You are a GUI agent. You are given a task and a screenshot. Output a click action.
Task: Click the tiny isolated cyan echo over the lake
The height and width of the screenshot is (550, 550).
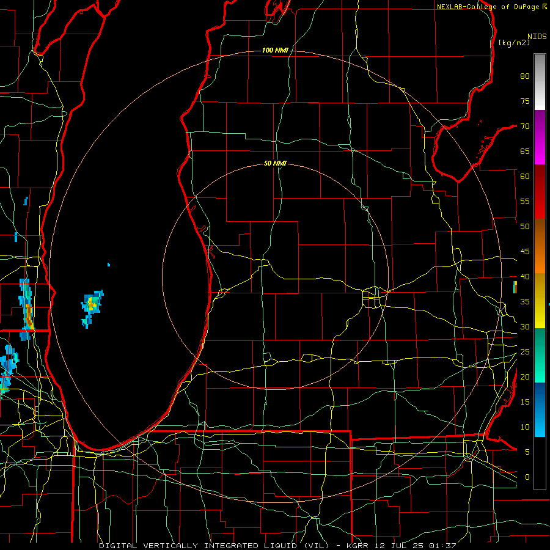[109, 265]
